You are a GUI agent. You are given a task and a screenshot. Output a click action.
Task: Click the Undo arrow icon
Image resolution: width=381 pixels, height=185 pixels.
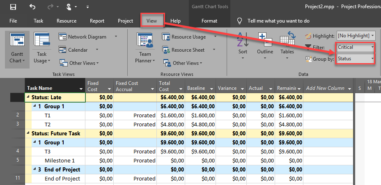[32, 7]
